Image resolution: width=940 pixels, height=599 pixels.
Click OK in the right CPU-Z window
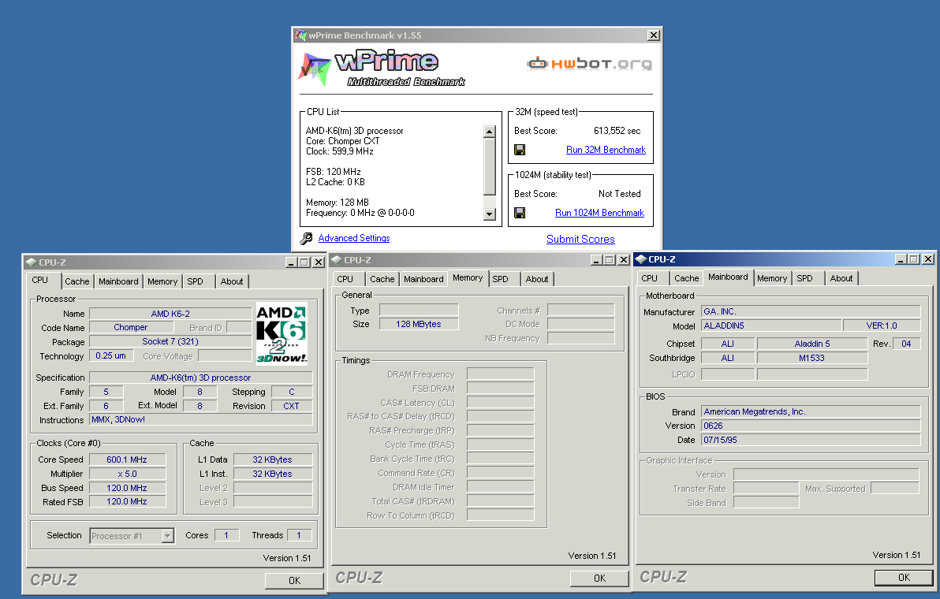(904, 578)
